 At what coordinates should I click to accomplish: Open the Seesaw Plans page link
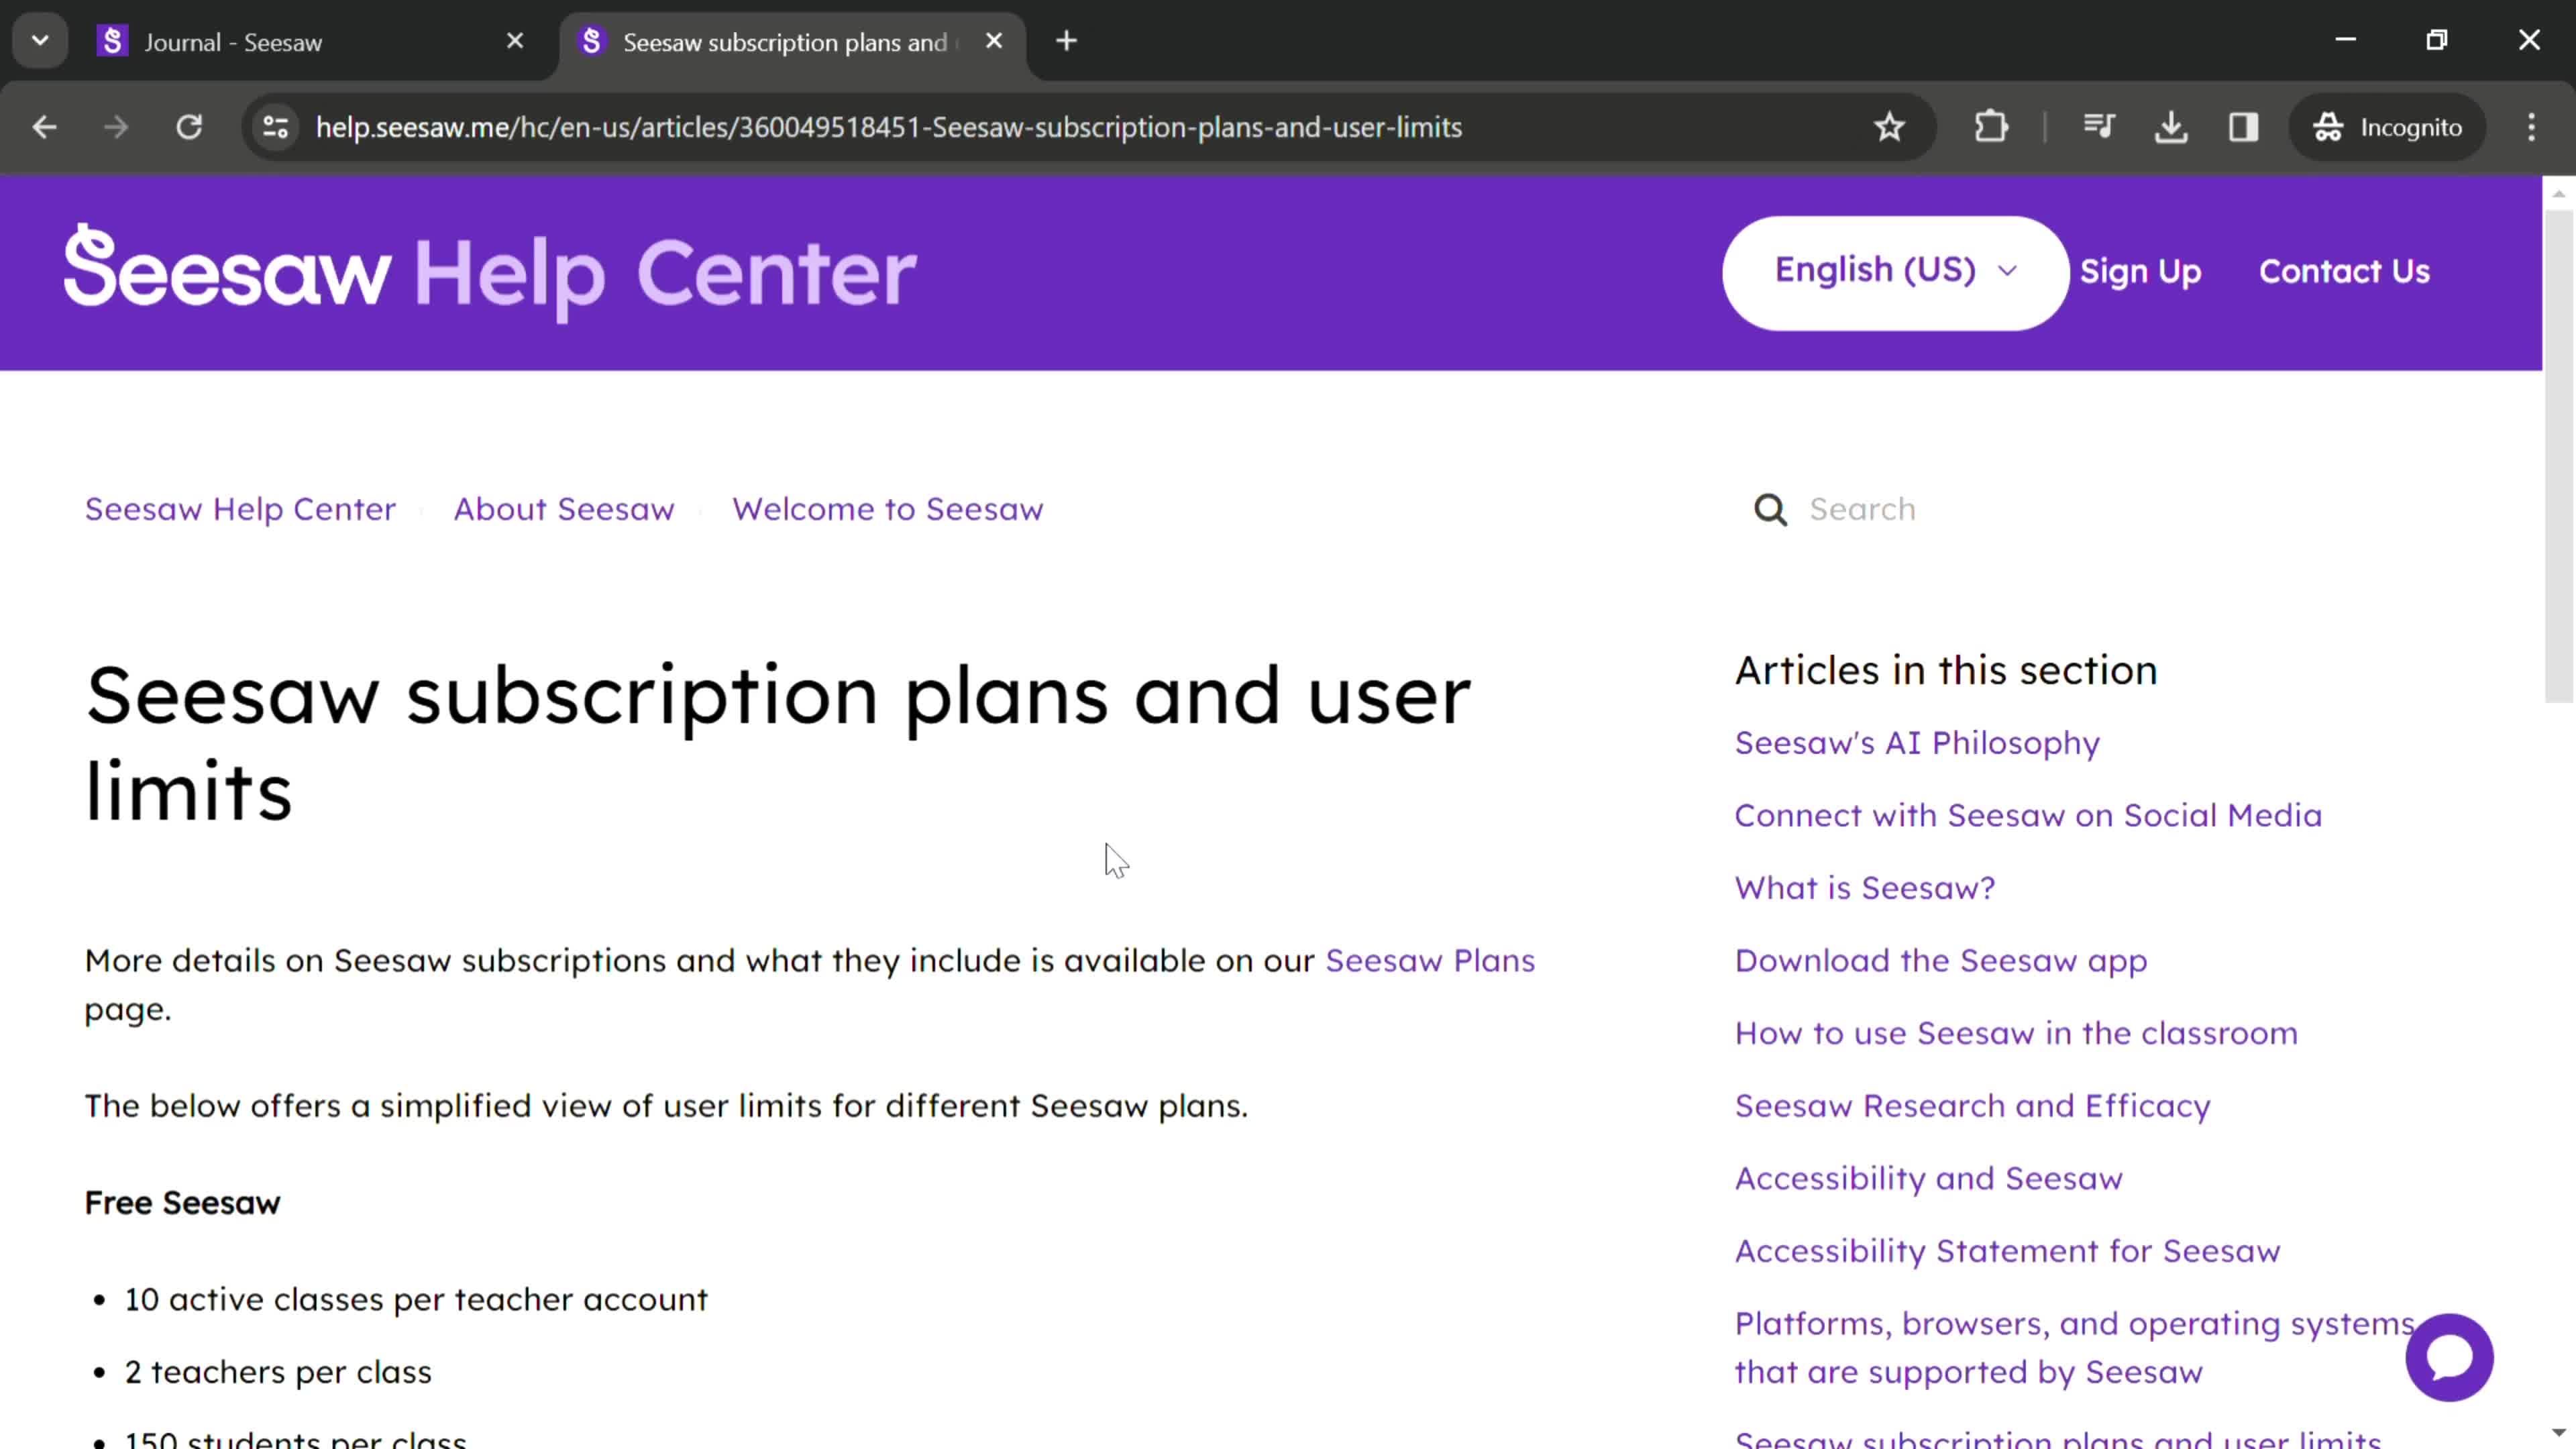pyautogui.click(x=1429, y=960)
